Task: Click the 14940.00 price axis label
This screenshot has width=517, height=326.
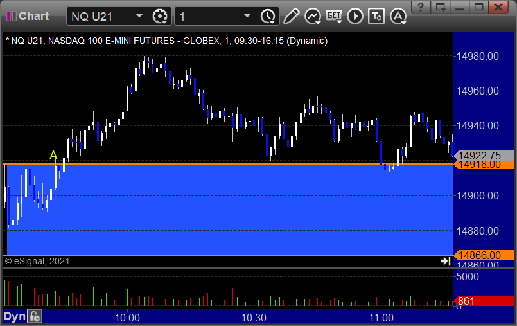Action: click(x=477, y=126)
